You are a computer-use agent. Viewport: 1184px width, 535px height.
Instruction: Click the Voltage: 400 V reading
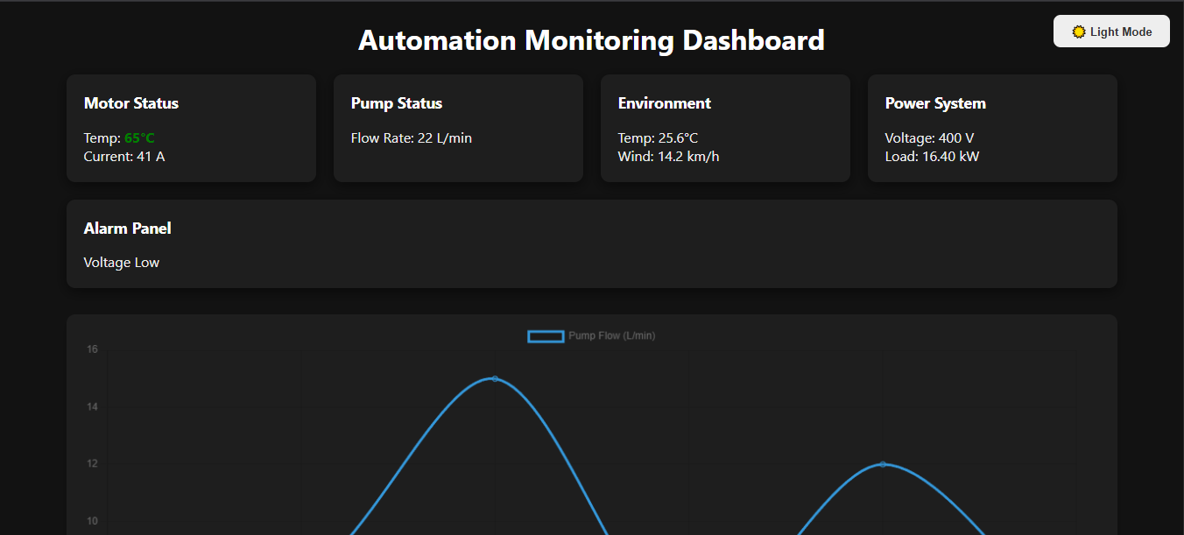pos(930,137)
